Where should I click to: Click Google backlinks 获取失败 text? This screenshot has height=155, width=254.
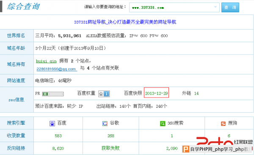(x=110, y=148)
